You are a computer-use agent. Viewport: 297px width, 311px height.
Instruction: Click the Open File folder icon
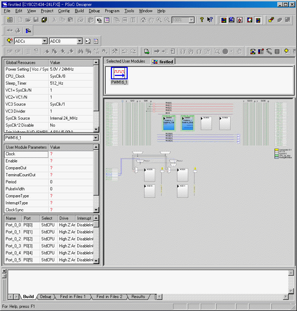[x=28, y=20]
